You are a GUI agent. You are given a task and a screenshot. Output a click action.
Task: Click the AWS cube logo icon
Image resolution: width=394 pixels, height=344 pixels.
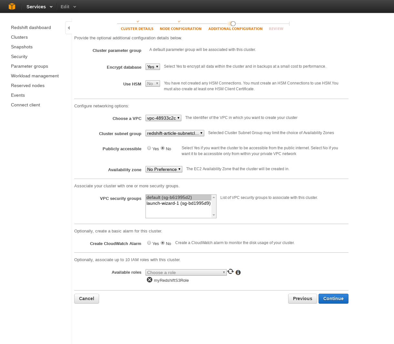12,6
